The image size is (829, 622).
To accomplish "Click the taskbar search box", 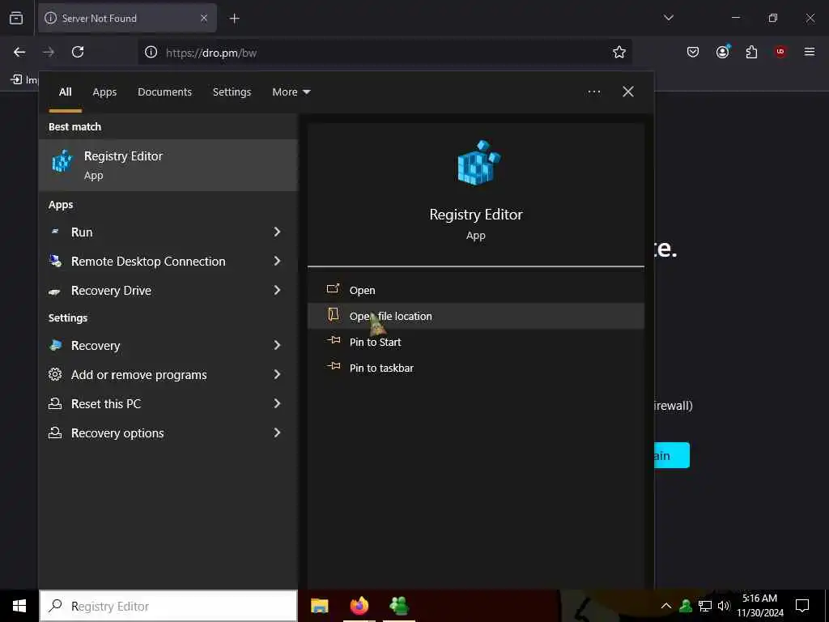I will point(168,606).
